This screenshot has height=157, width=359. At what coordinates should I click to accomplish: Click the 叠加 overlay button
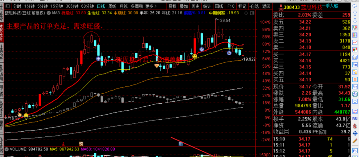coord(183,6)
